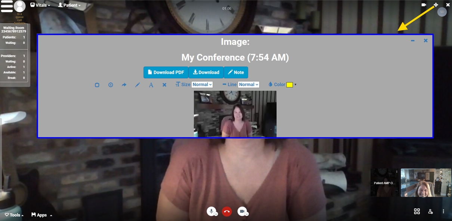The height and width of the screenshot is (221, 452).
Task: Open the grid layout view icon
Action: pyautogui.click(x=417, y=211)
